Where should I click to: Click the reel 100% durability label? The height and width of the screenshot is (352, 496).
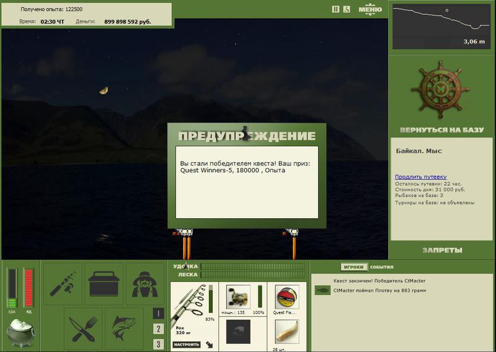tap(259, 312)
